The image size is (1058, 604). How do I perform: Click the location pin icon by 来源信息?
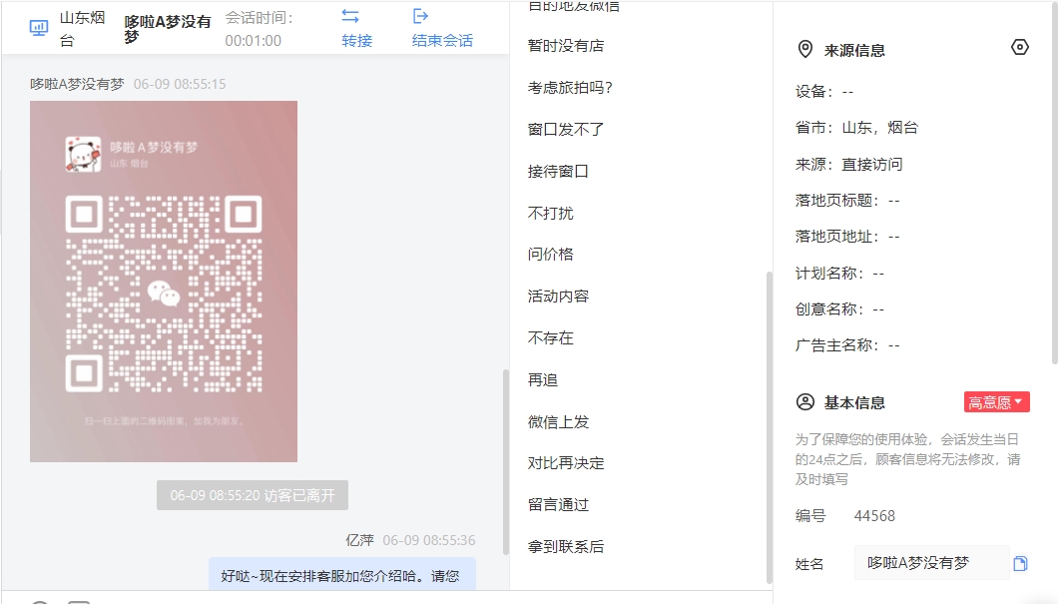[x=804, y=49]
